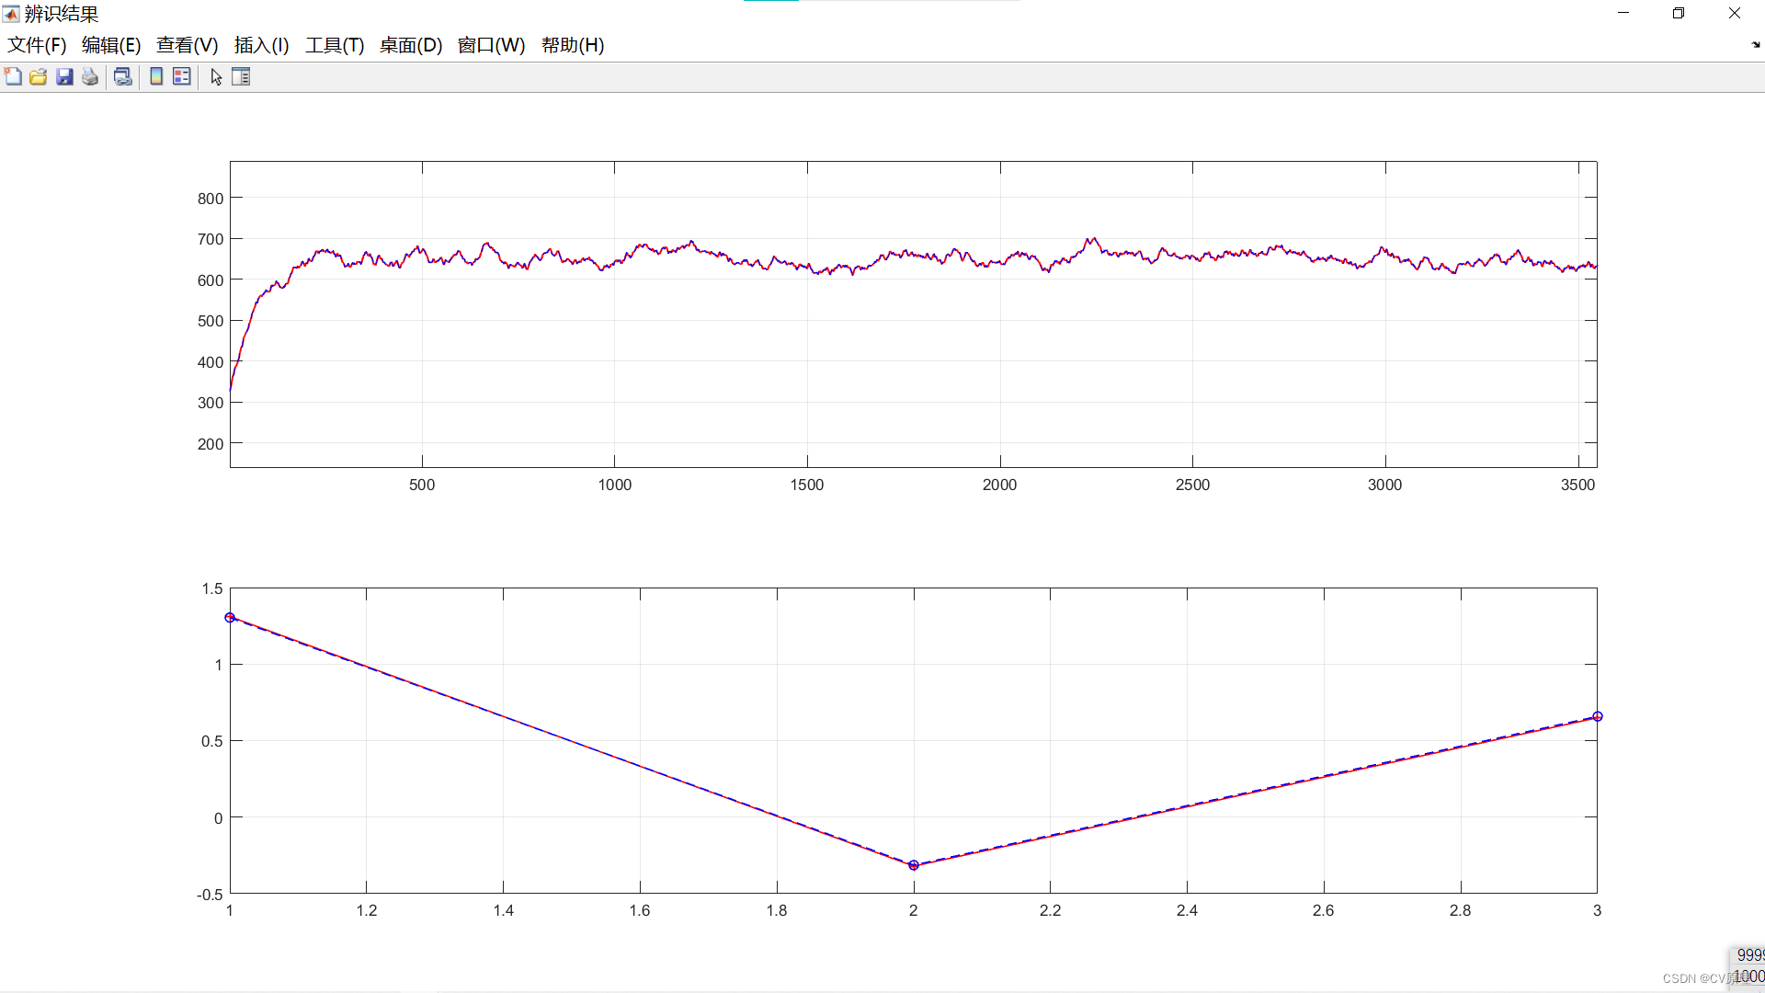Click the 帮助(H) menu
Image resolution: width=1765 pixels, height=993 pixels.
[572, 45]
